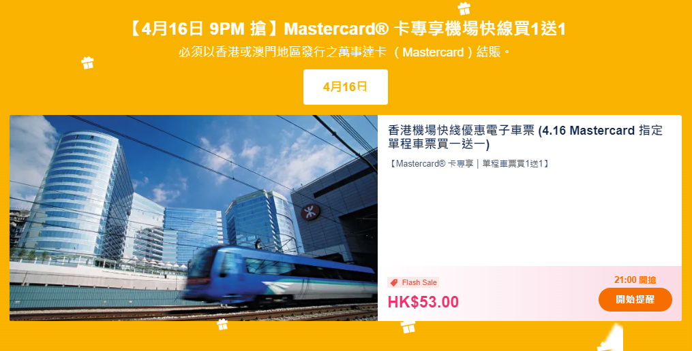Click the partial decoration under the reminder button
The height and width of the screenshot is (351, 692).
(611, 338)
